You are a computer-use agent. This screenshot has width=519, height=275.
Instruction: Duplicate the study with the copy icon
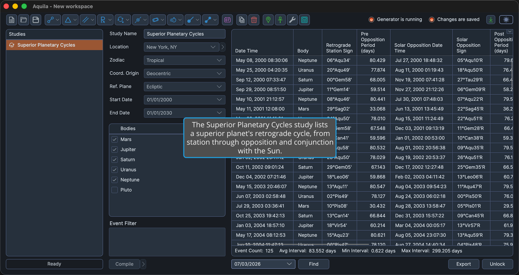point(242,20)
